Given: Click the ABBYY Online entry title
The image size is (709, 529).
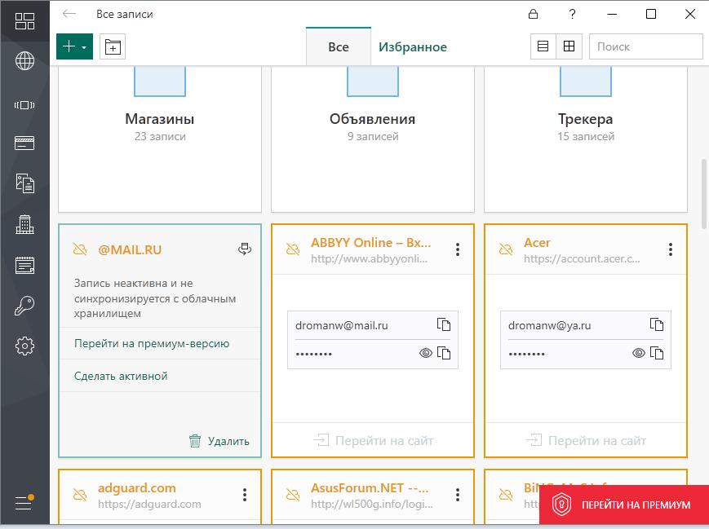Looking at the screenshot, I should (x=370, y=243).
